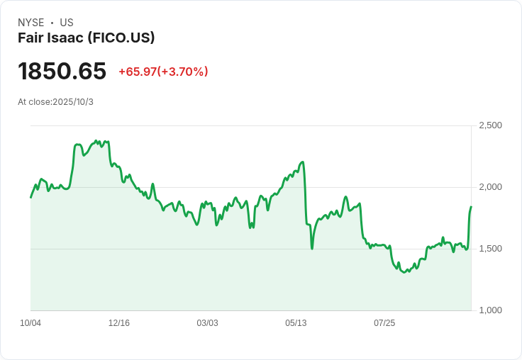Select the 10/04 date on x-axis
Image resolution: width=522 pixels, height=360 pixels.
click(x=30, y=323)
